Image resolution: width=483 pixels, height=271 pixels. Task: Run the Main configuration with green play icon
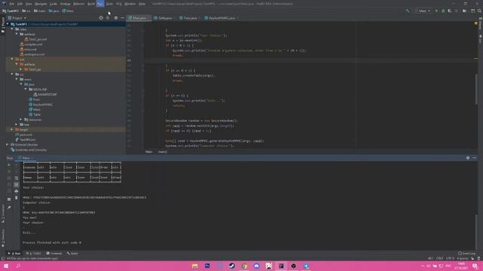pos(436,11)
